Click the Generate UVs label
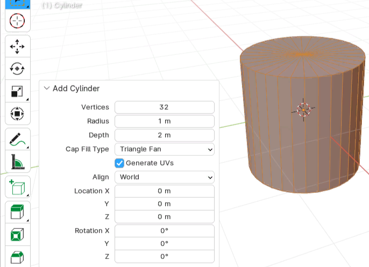The width and height of the screenshot is (369, 267). tap(150, 163)
